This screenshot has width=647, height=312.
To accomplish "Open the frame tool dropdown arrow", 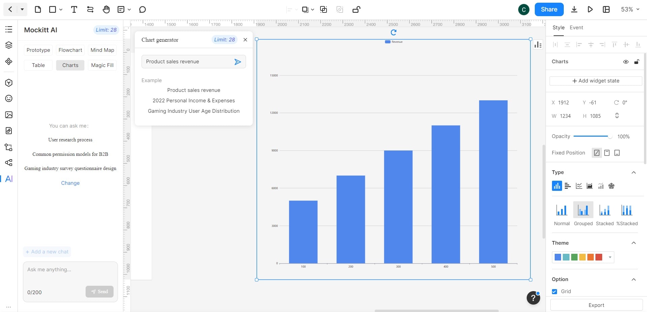I will tap(61, 9).
